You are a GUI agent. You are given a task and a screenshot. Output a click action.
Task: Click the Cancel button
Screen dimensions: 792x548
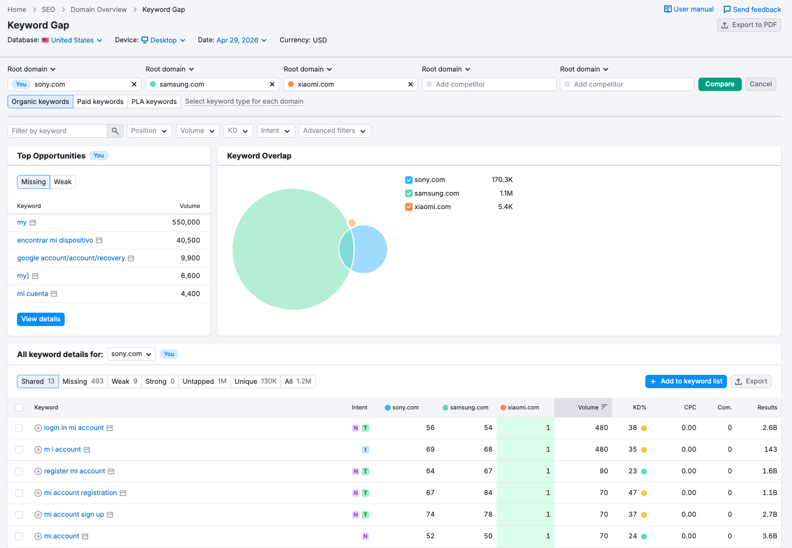tap(761, 84)
